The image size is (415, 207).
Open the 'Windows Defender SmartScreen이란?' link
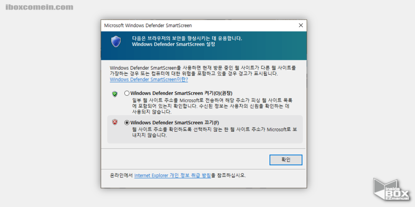coord(149,79)
